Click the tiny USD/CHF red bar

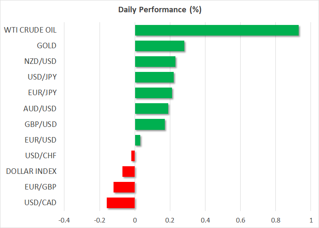[133, 156]
